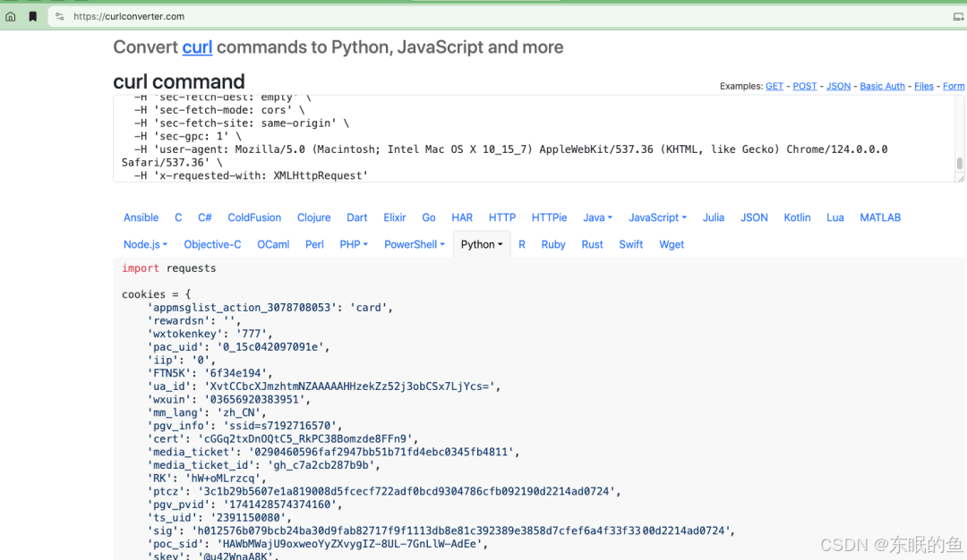
Task: Select the Wget output tab
Action: point(672,244)
